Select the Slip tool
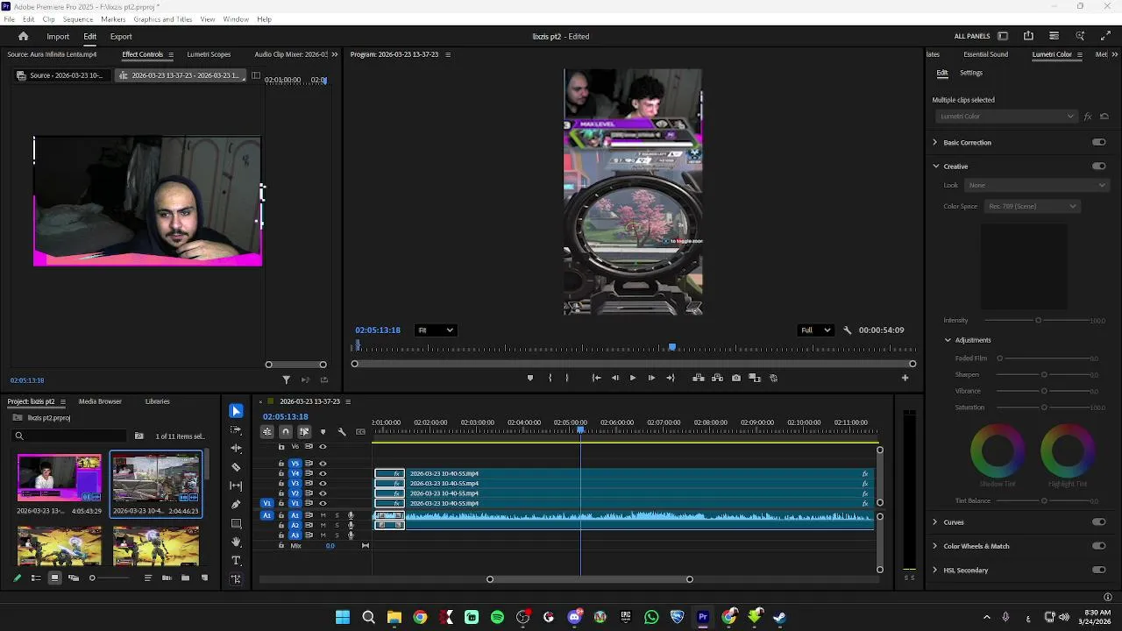This screenshot has width=1122, height=631. [236, 486]
